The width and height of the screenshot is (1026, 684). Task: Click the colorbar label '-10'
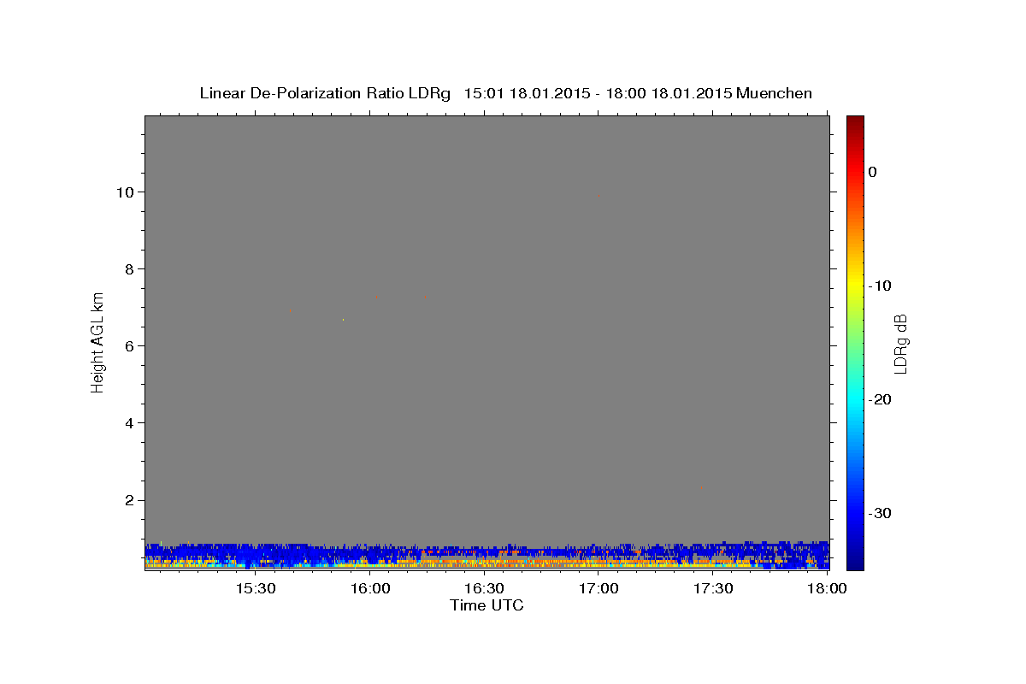pos(880,286)
